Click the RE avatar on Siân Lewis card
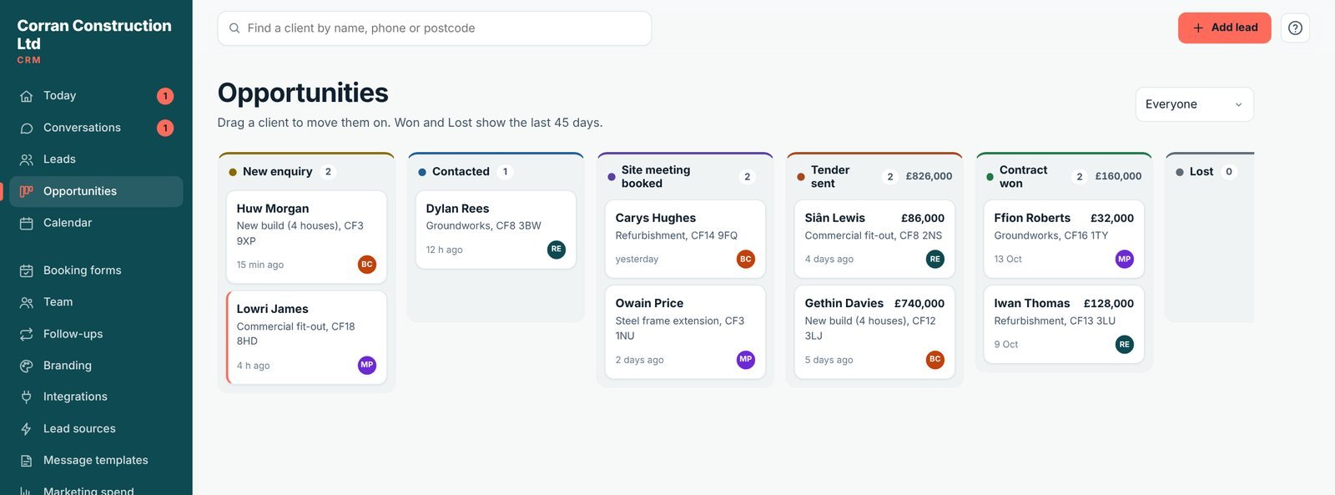The width and height of the screenshot is (1335, 495). 935,259
